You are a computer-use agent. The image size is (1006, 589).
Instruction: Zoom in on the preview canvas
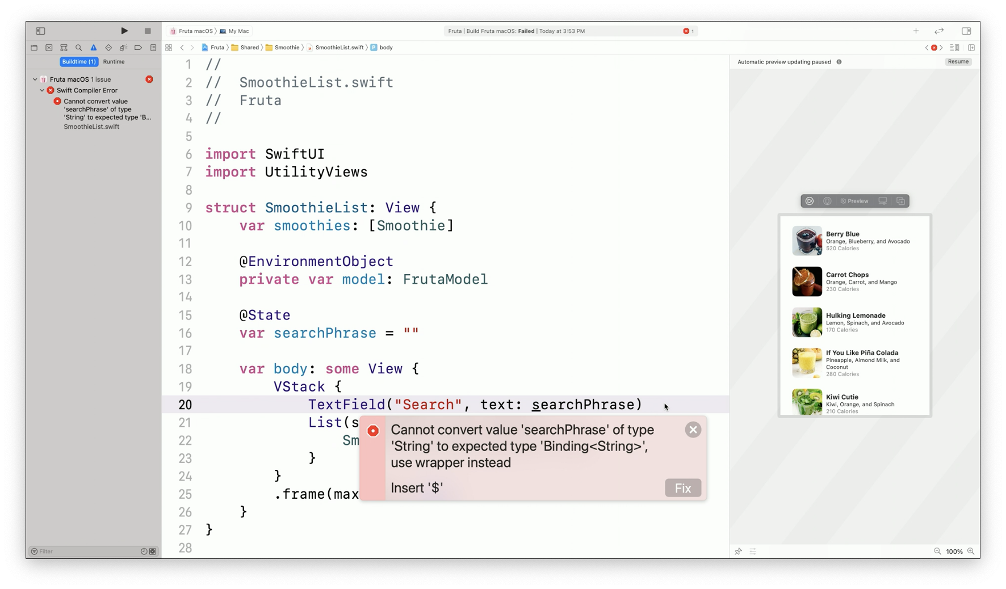(971, 552)
